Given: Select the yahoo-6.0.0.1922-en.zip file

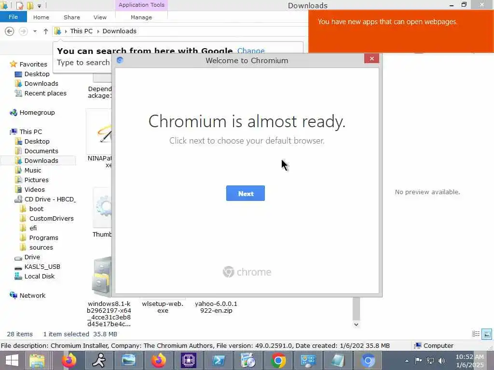Looking at the screenshot, I should click(x=216, y=307).
